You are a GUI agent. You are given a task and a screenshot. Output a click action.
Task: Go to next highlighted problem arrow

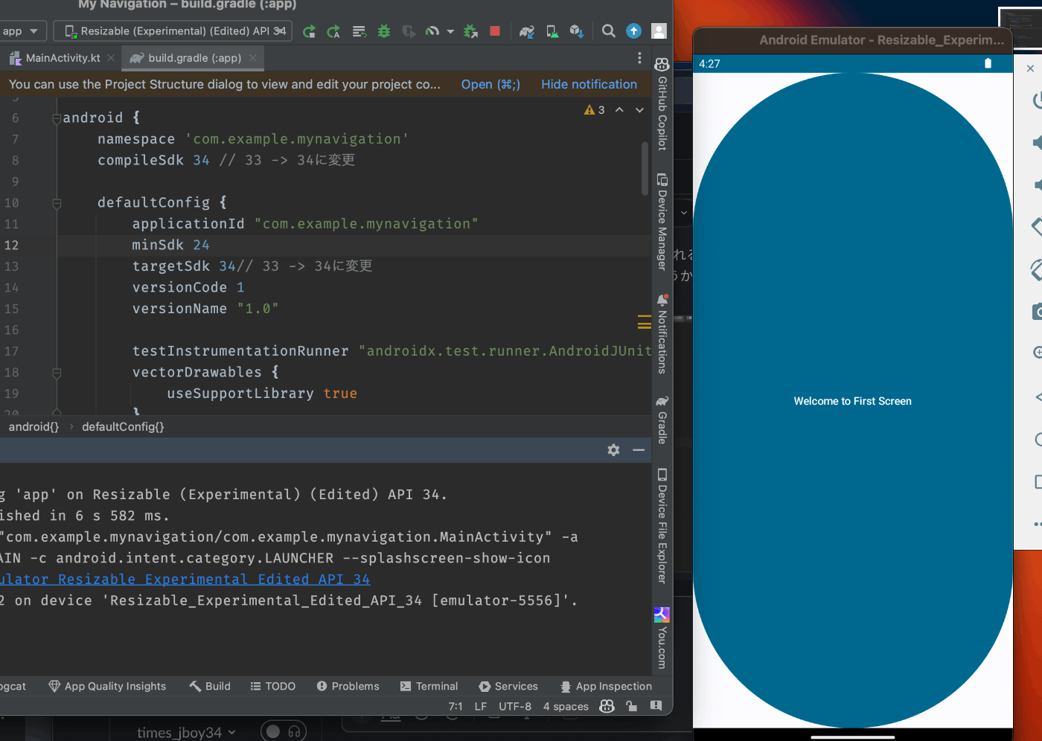[x=639, y=110]
